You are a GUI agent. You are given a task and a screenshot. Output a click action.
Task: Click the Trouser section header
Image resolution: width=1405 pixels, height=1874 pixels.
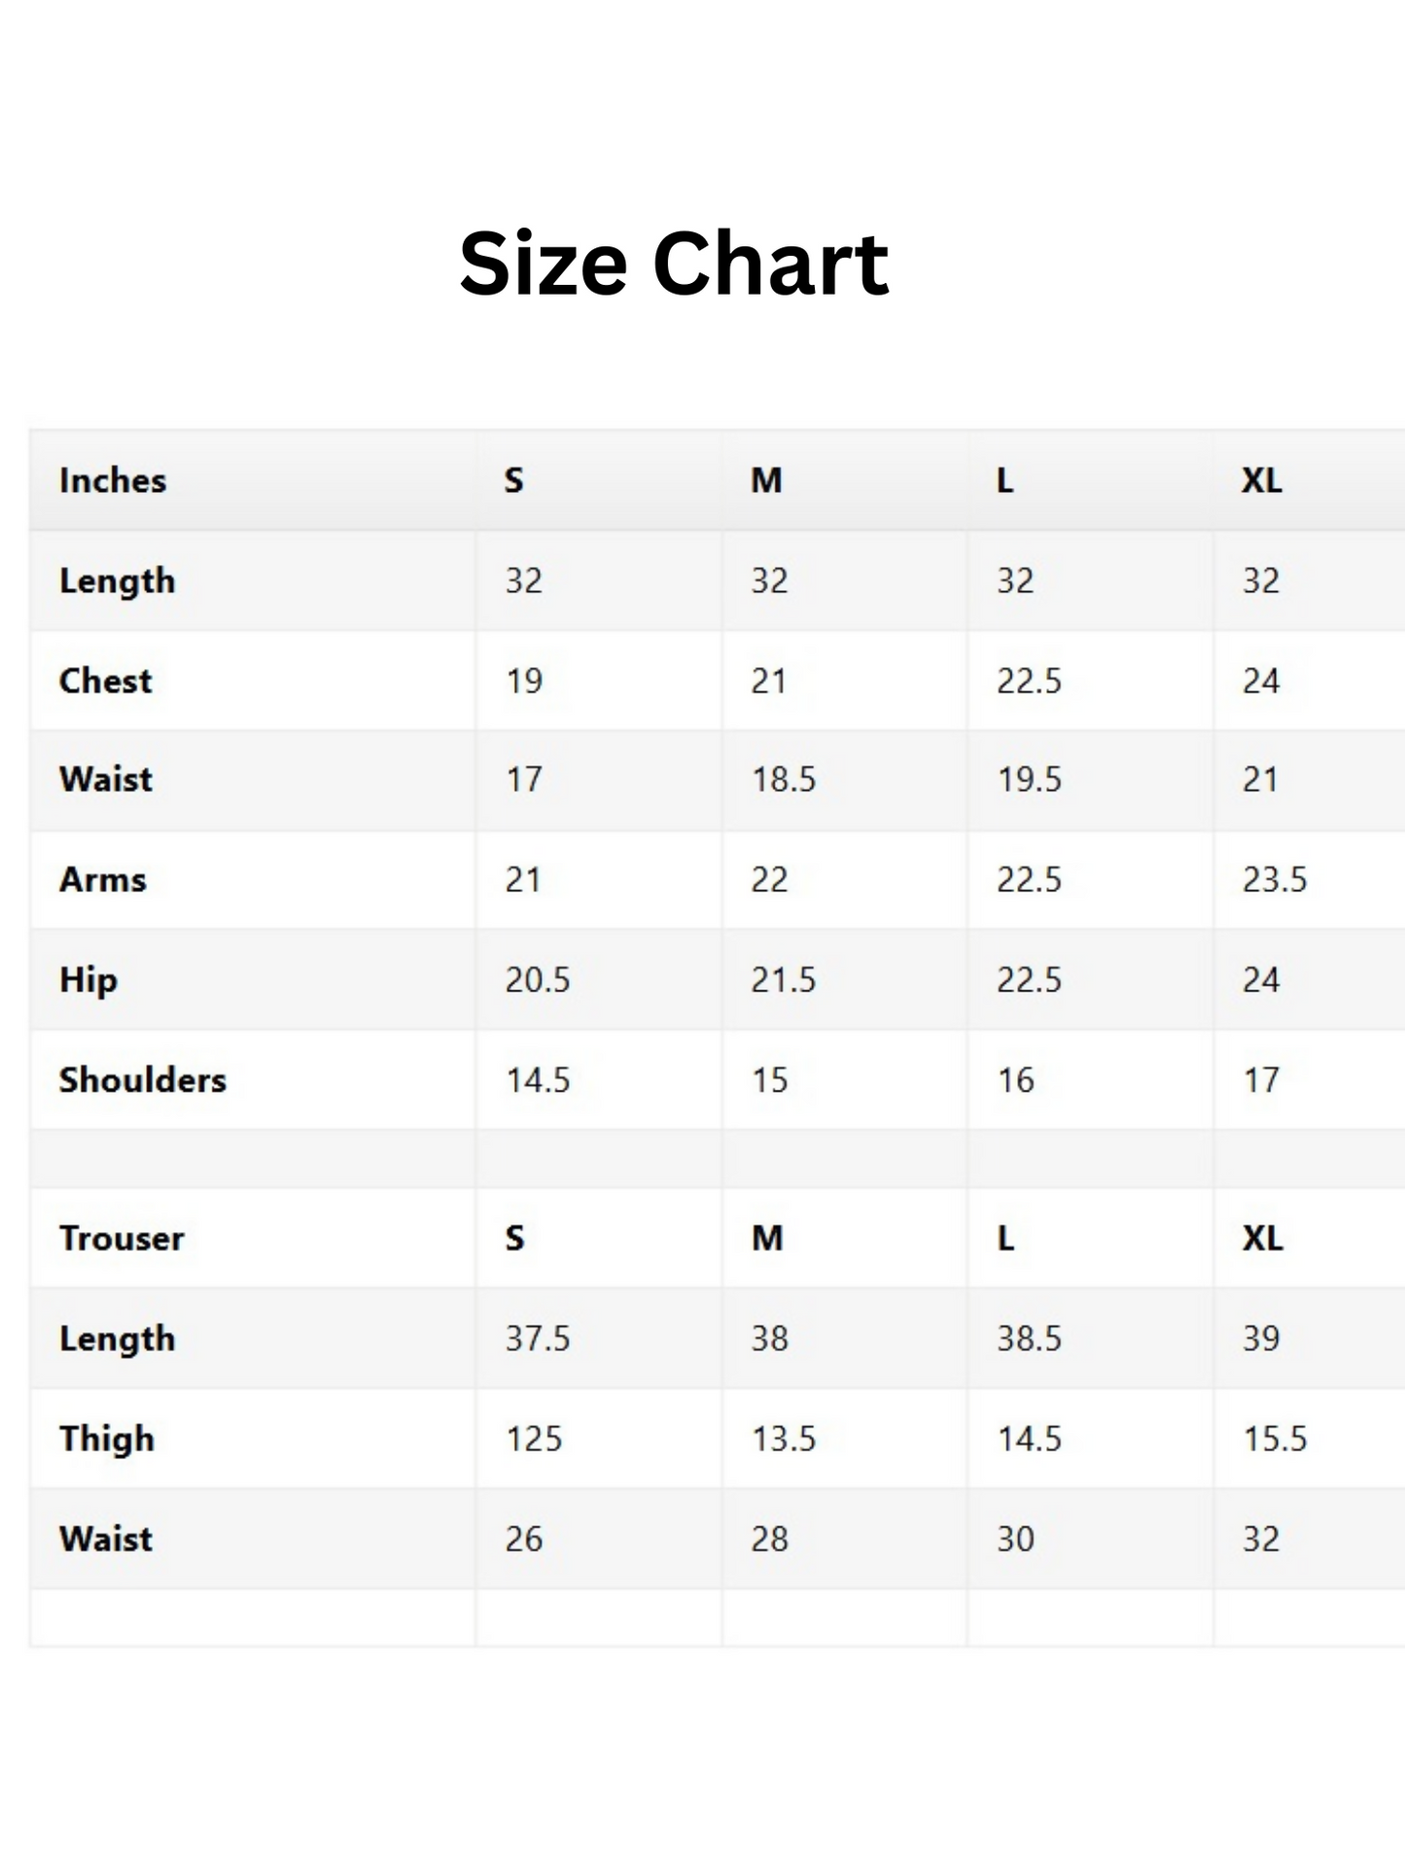tap(122, 1239)
